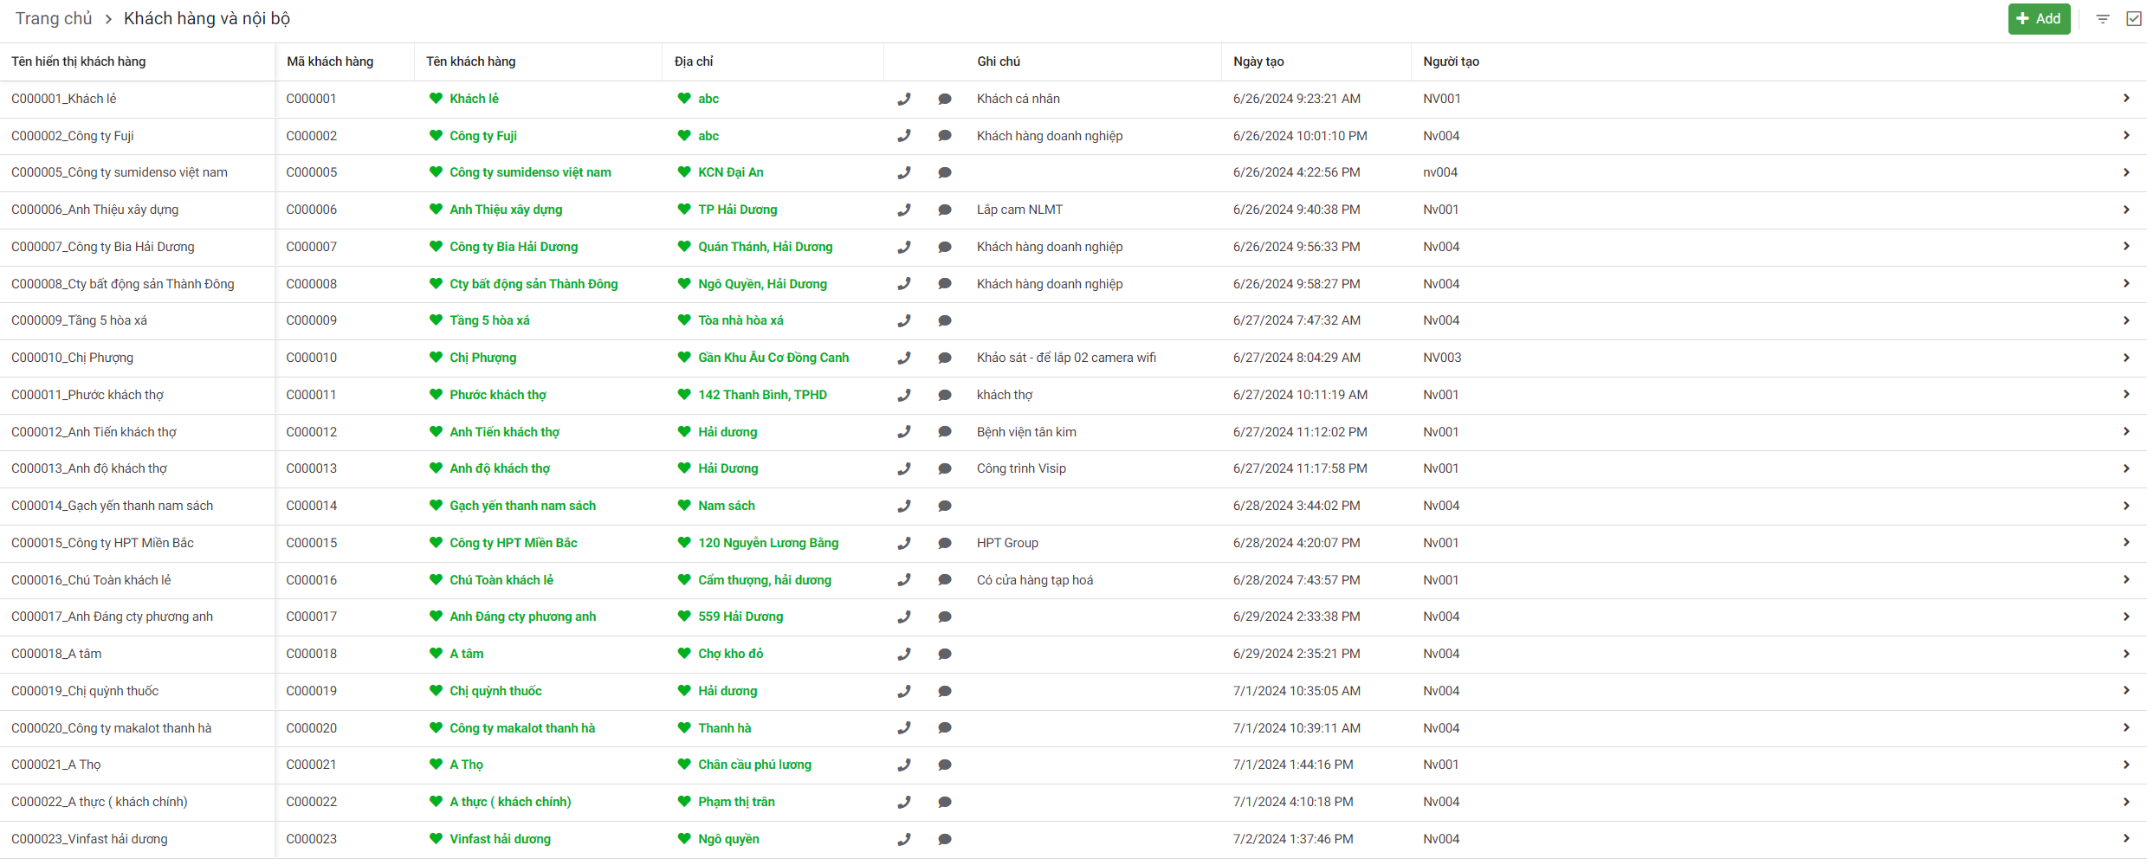Select the C000020_Công ty makalot thanh hà cell
Viewport: 2147px width, 865px height.
112,728
